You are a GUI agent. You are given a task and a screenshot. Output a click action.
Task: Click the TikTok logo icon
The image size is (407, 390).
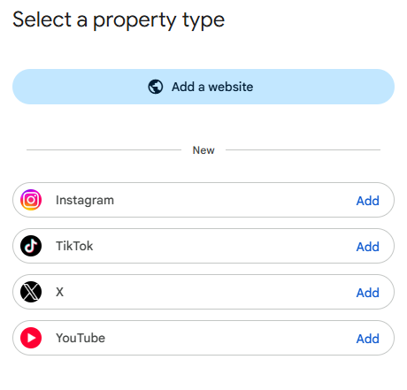click(31, 246)
